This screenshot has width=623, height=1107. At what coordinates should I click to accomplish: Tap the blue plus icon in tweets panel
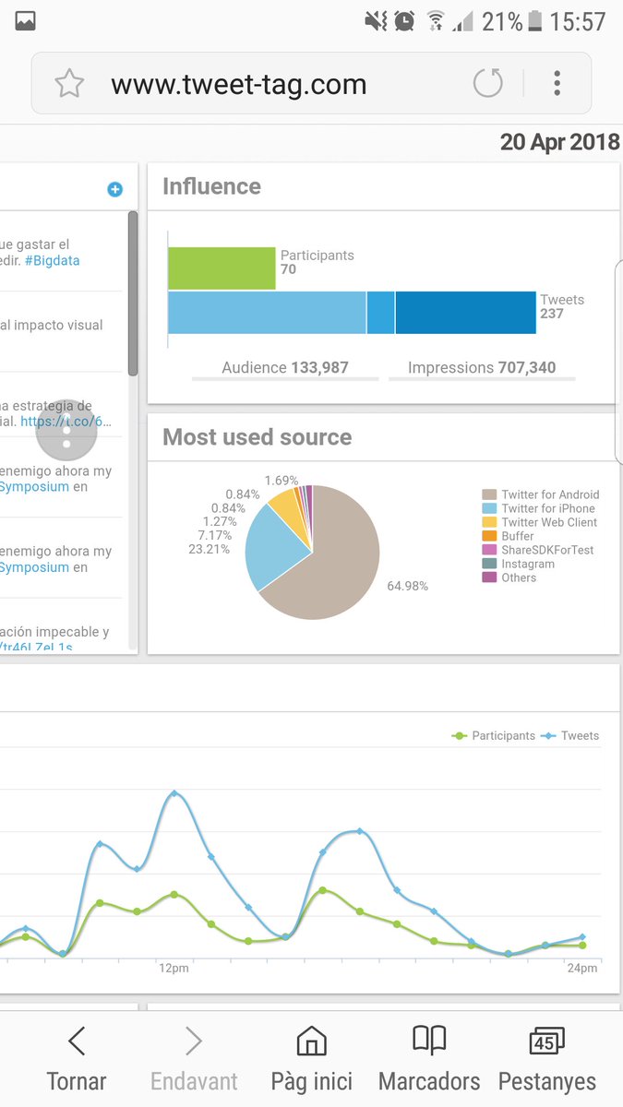tap(114, 189)
